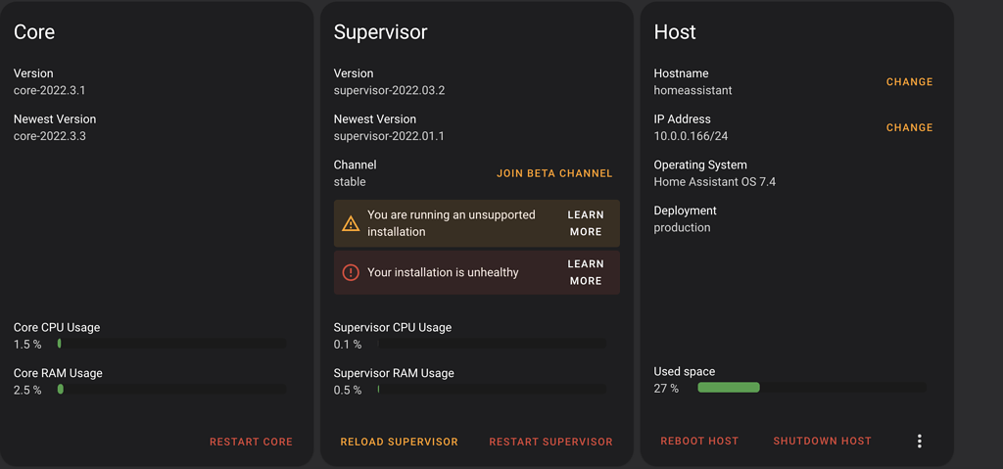Click Reload Supervisor

coord(400,442)
